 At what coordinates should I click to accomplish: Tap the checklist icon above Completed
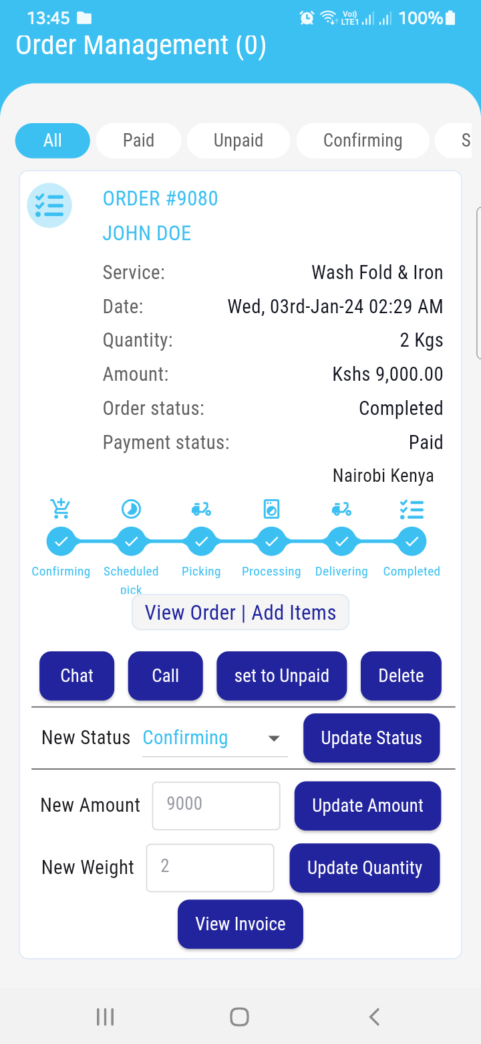412,509
